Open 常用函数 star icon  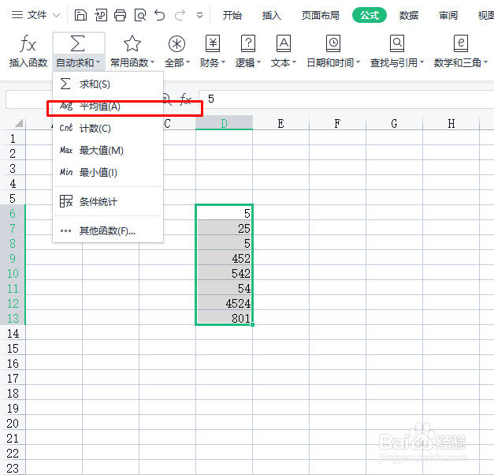(x=132, y=43)
